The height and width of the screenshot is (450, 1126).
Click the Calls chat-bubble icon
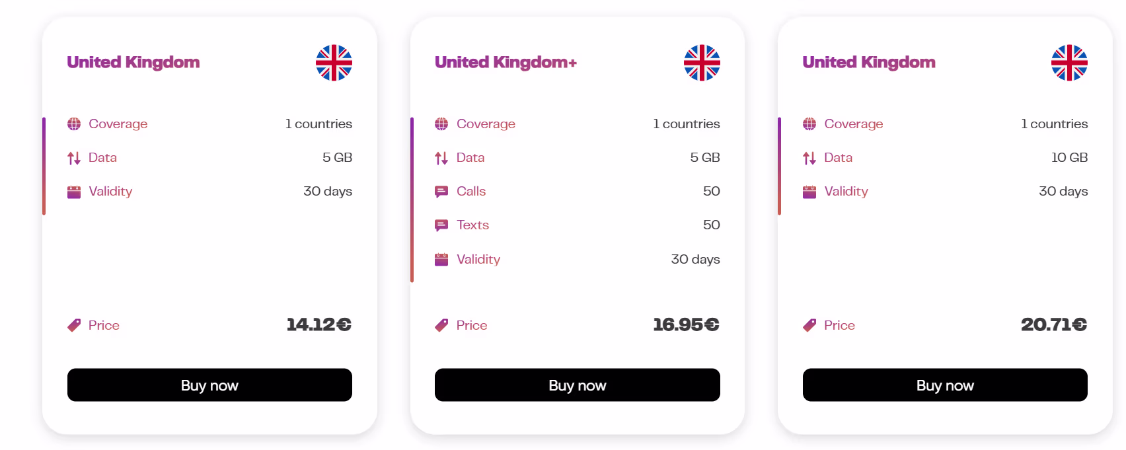pos(441,192)
